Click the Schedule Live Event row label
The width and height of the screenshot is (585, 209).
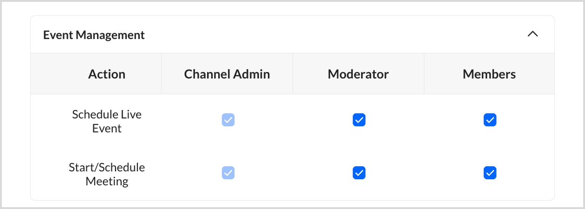[107, 121]
